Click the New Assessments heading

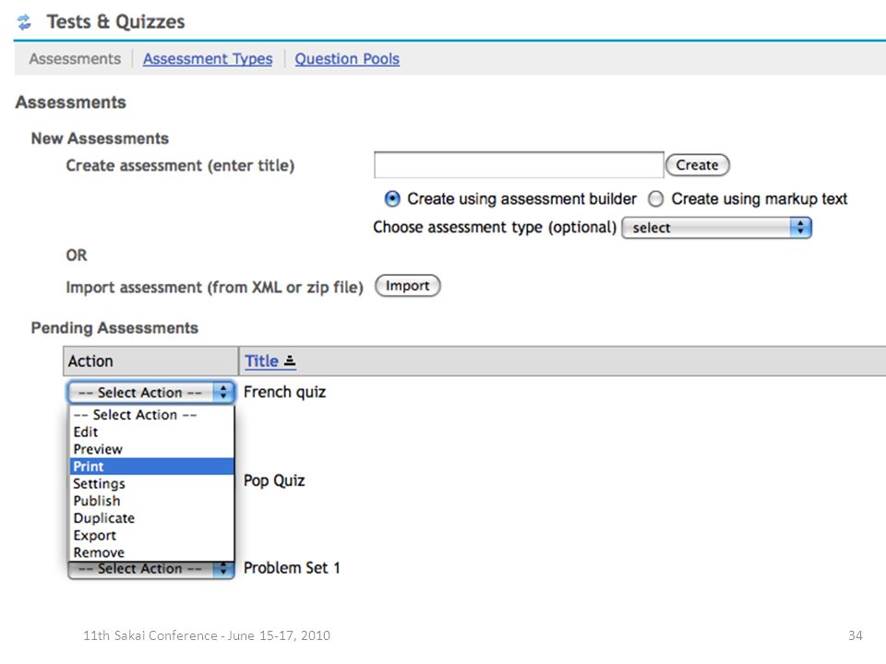pos(100,138)
